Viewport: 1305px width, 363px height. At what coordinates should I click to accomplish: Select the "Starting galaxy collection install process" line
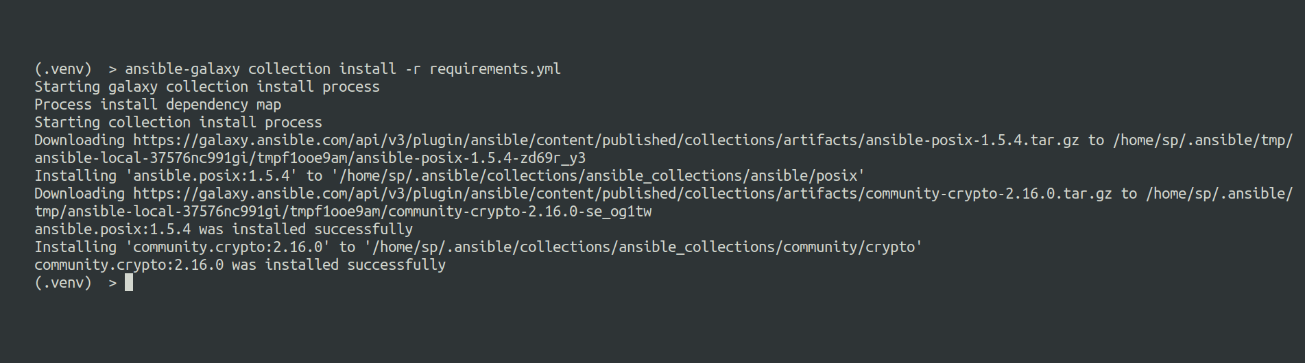(206, 87)
